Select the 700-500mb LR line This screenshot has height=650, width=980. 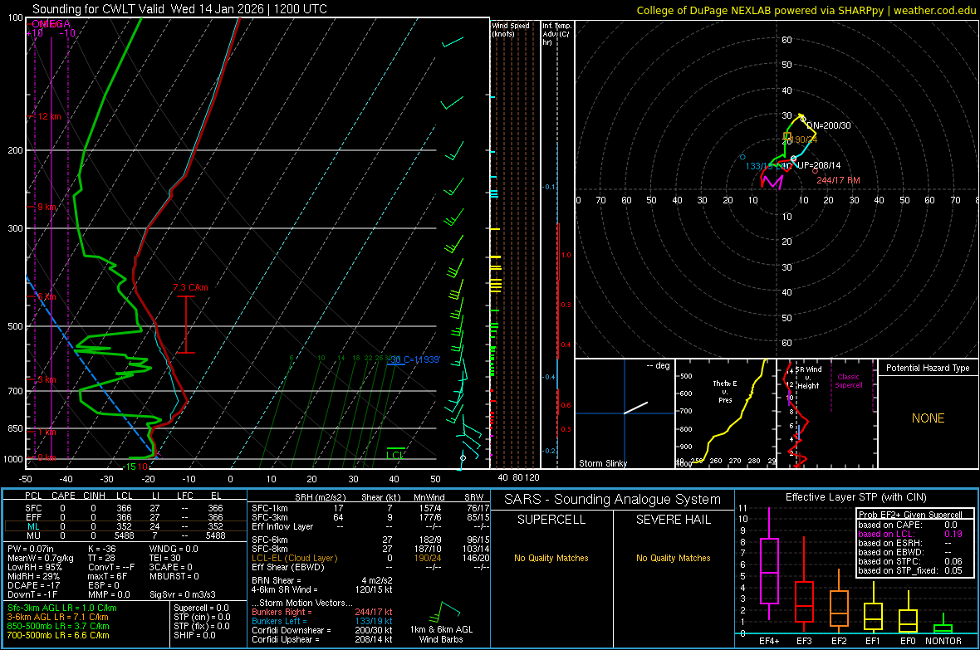[58, 635]
